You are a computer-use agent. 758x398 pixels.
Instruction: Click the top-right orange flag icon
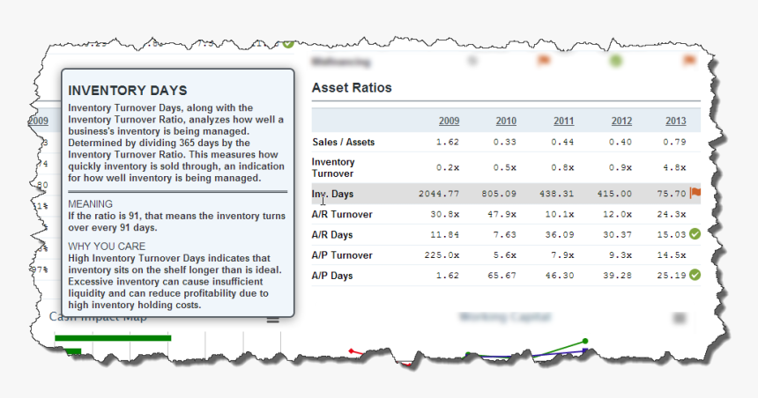click(x=689, y=61)
